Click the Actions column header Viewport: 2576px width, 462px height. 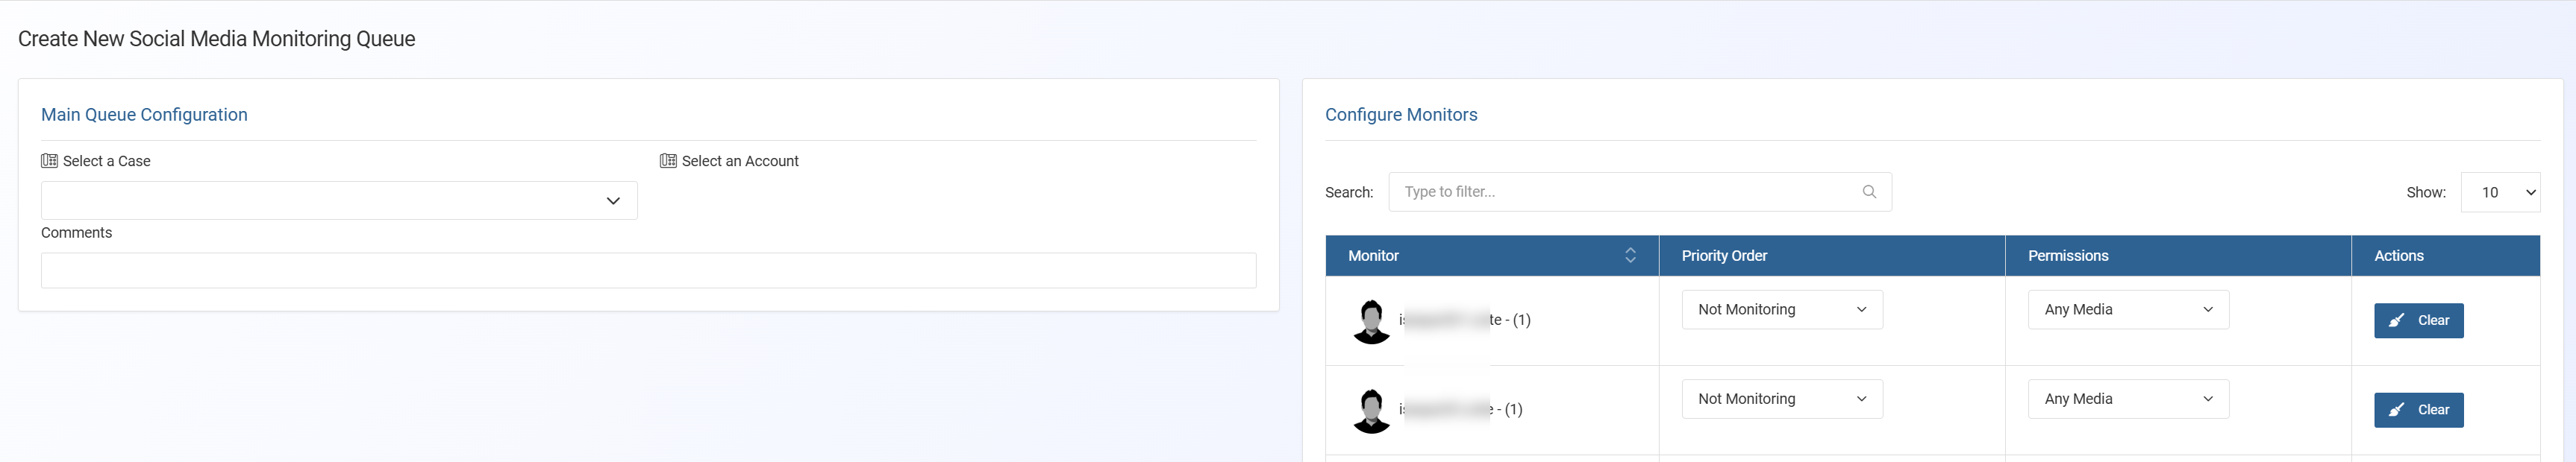point(2398,256)
